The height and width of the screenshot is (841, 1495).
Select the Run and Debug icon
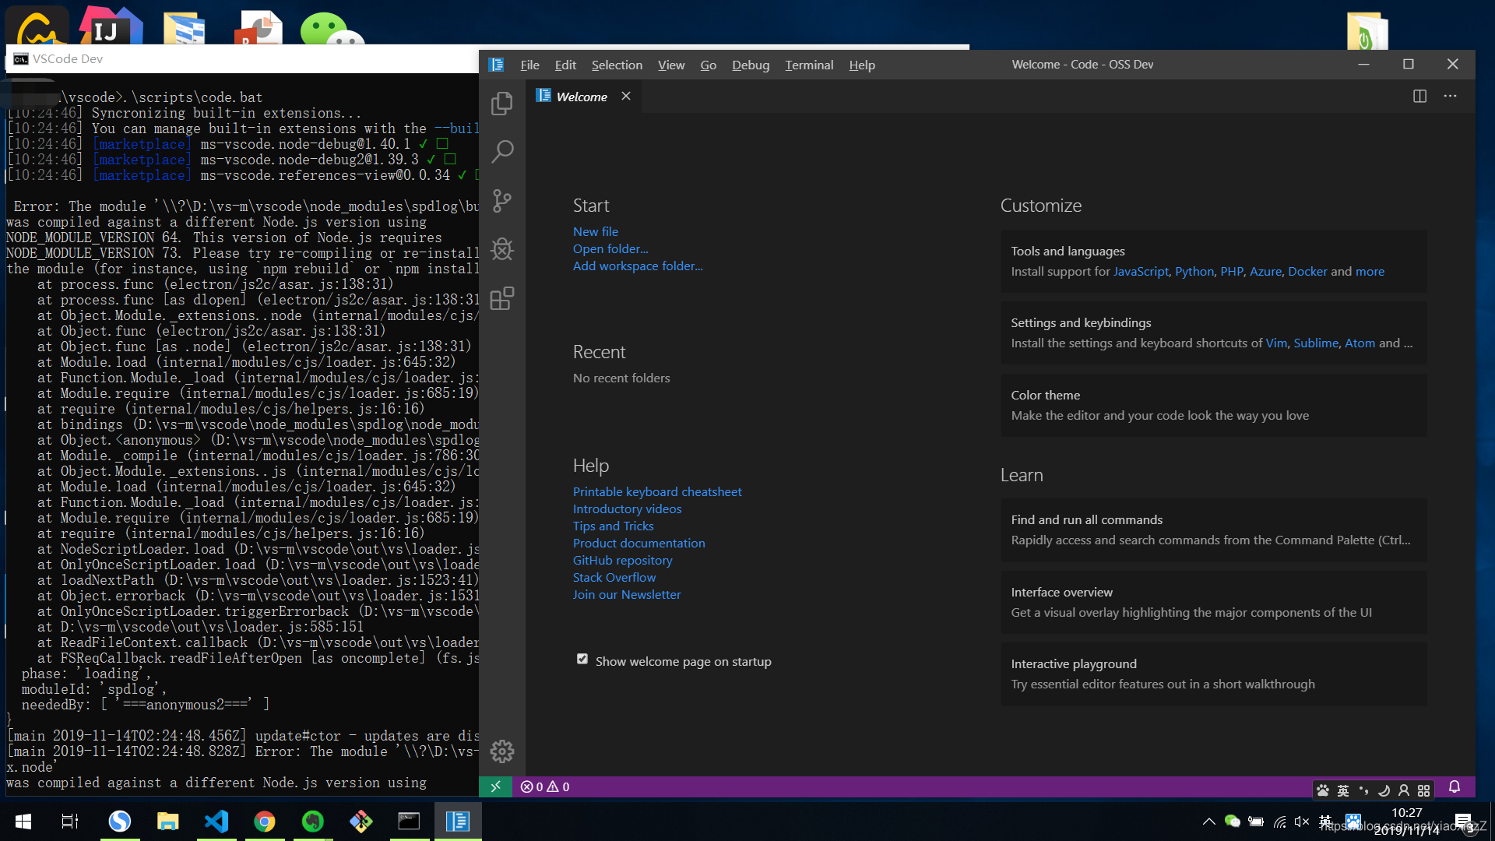[502, 249]
